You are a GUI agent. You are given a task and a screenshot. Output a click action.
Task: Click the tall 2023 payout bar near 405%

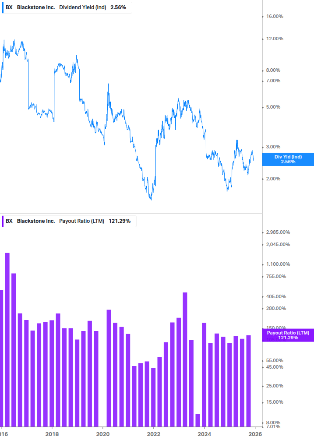(x=185, y=359)
